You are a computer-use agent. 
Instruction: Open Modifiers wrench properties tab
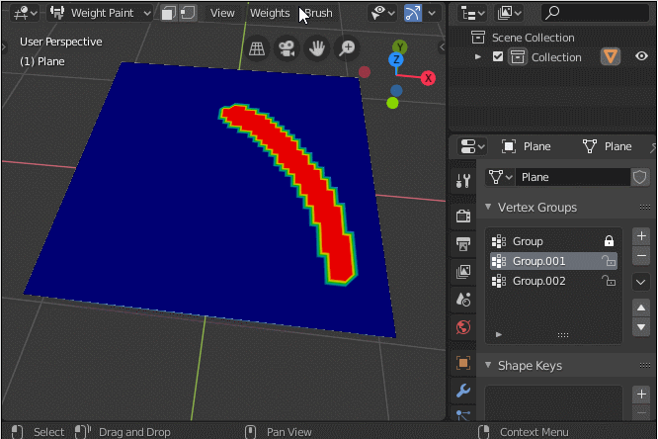pyautogui.click(x=462, y=392)
